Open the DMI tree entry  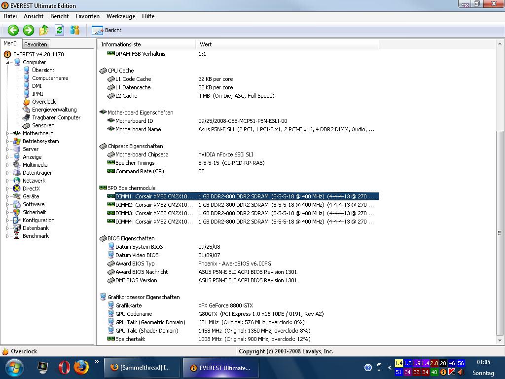click(x=36, y=86)
